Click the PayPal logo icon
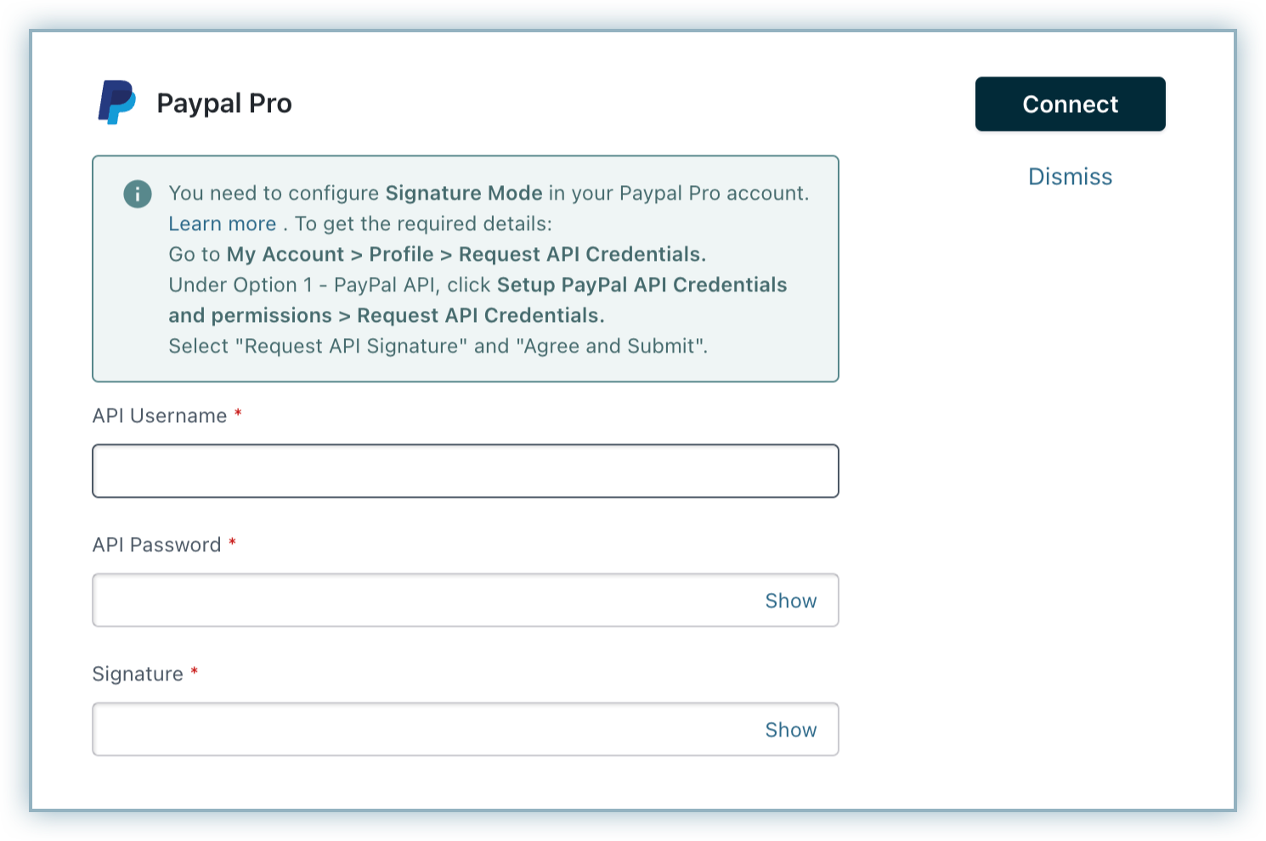 point(116,103)
